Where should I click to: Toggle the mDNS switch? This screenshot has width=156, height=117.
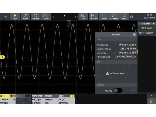pos(118,90)
